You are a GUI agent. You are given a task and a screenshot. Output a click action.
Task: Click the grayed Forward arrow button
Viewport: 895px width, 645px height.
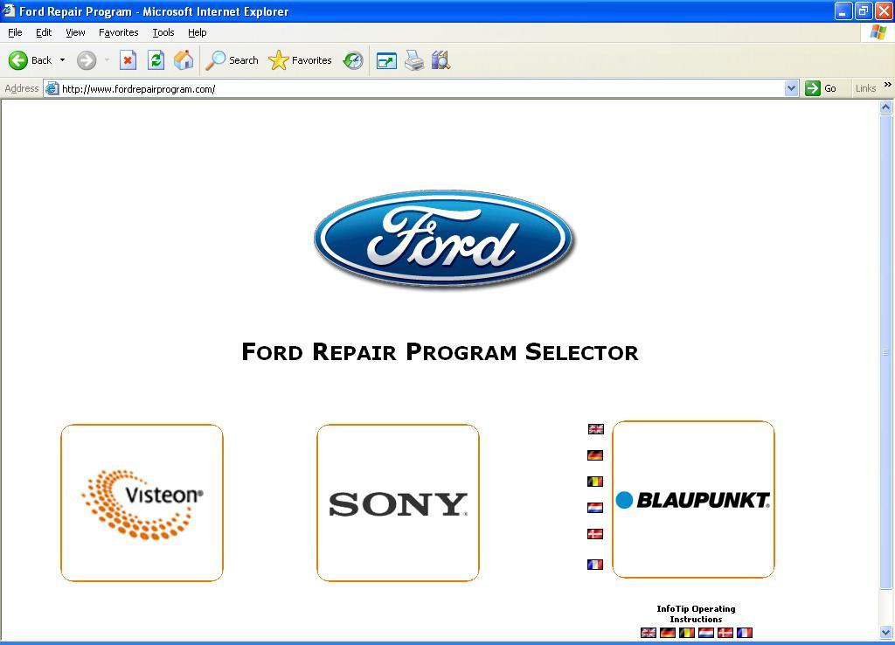87,60
